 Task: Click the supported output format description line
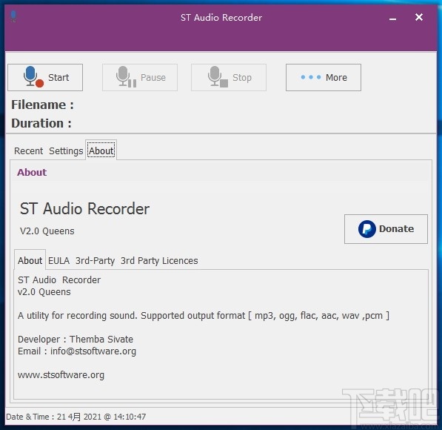(x=204, y=316)
